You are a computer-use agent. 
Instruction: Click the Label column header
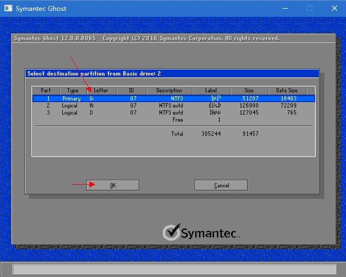click(x=210, y=90)
